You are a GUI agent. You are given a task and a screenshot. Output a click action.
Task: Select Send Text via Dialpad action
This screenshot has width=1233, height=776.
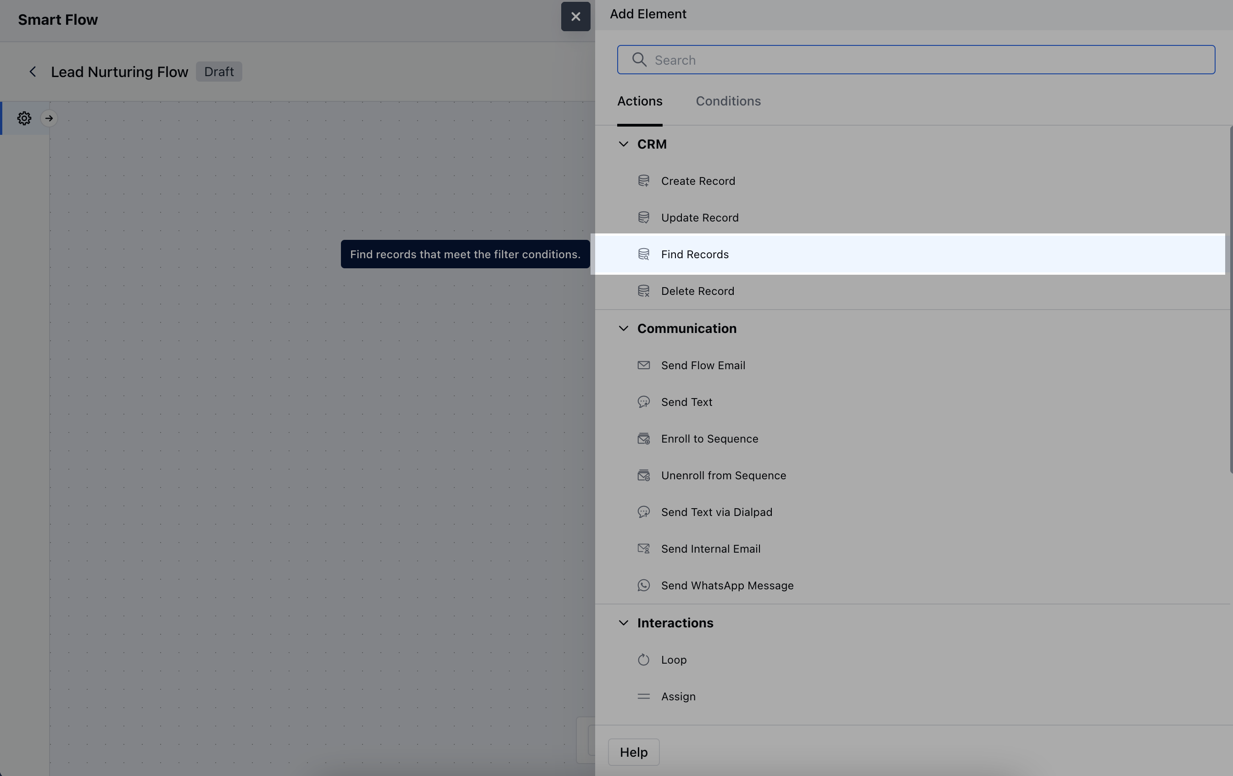click(x=716, y=512)
